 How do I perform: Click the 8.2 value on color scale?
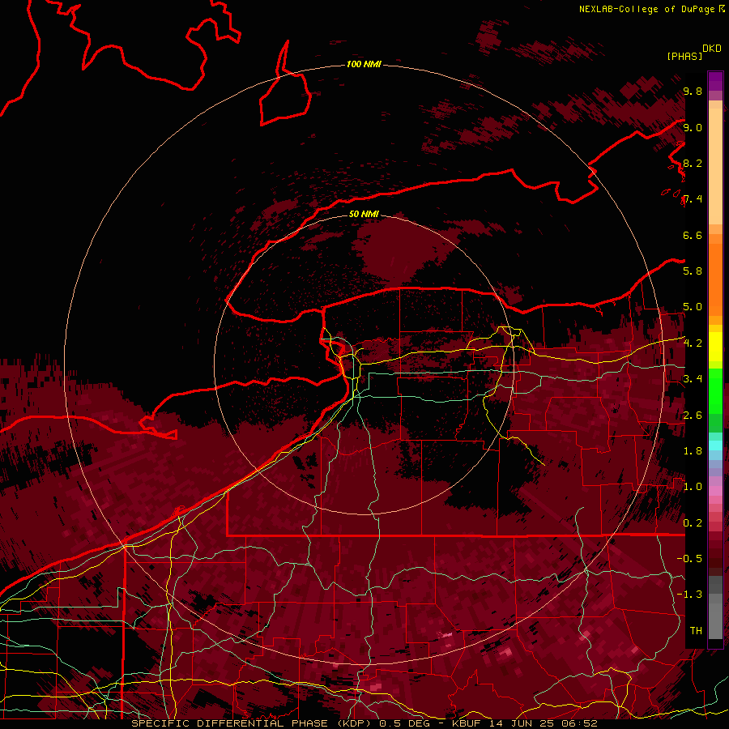click(x=693, y=163)
